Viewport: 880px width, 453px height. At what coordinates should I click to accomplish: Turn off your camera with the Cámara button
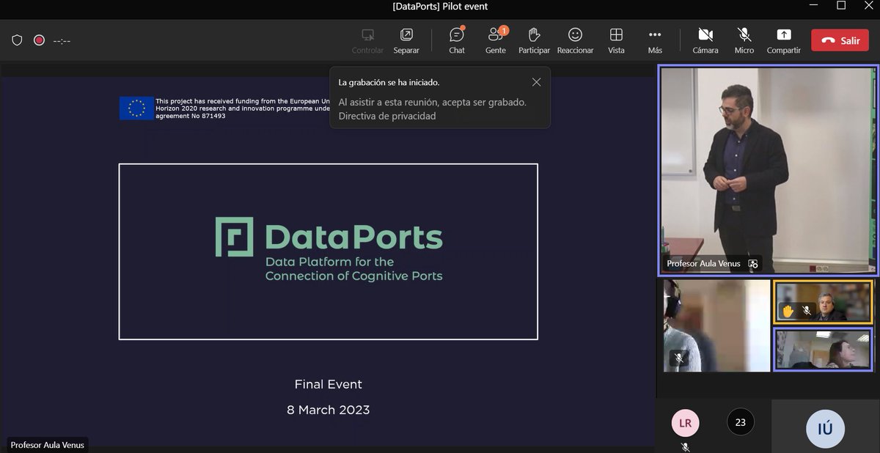(705, 40)
